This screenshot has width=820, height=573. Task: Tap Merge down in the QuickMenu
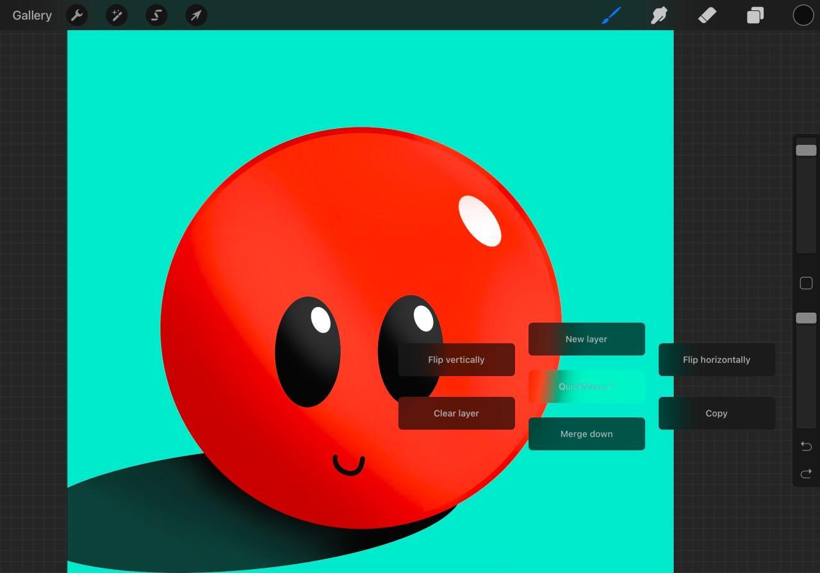586,434
